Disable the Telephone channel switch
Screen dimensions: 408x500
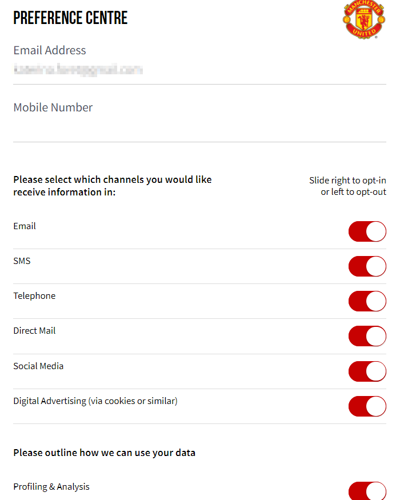pos(367,302)
